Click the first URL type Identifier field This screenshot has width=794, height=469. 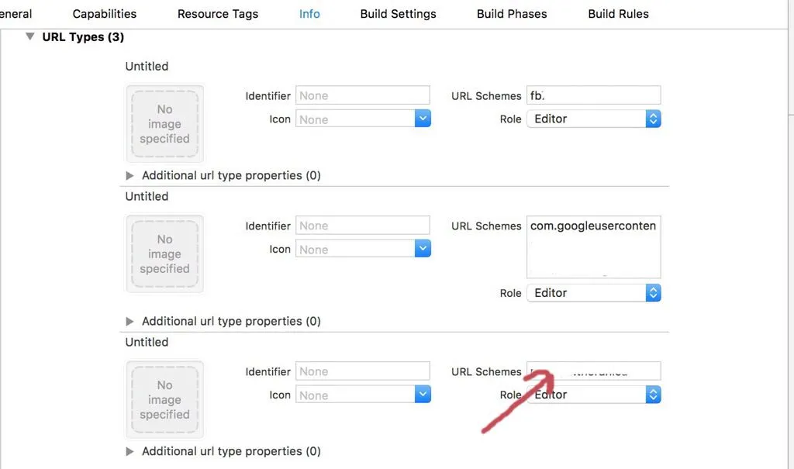point(362,95)
